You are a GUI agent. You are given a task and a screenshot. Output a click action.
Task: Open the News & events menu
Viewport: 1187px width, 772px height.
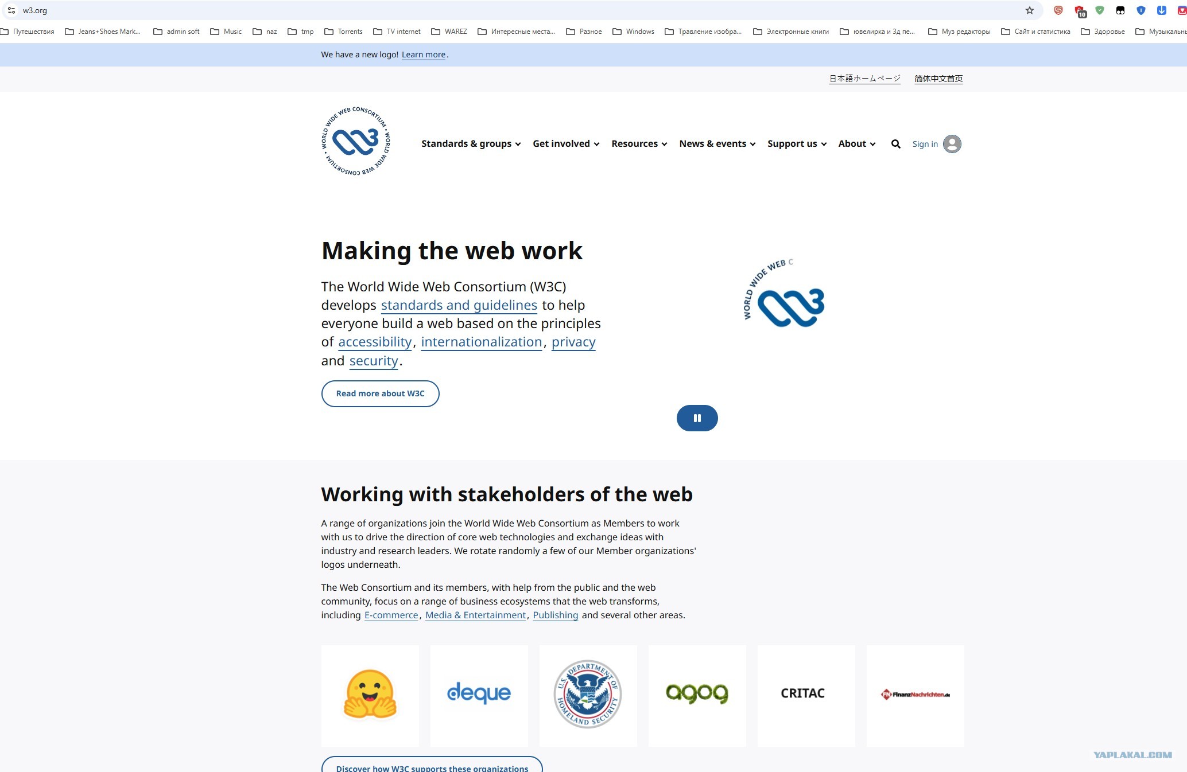tap(717, 144)
